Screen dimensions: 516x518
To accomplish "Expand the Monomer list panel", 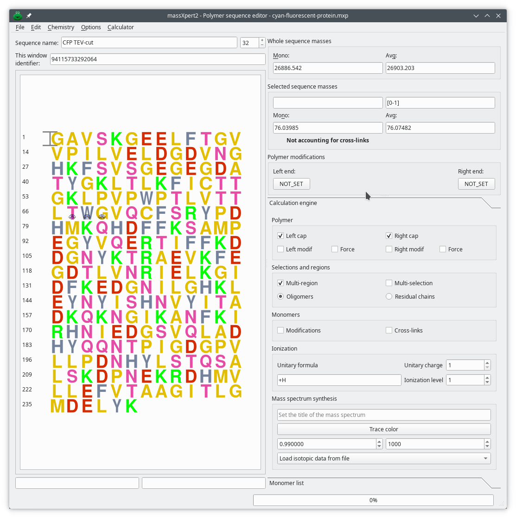I will coord(286,483).
